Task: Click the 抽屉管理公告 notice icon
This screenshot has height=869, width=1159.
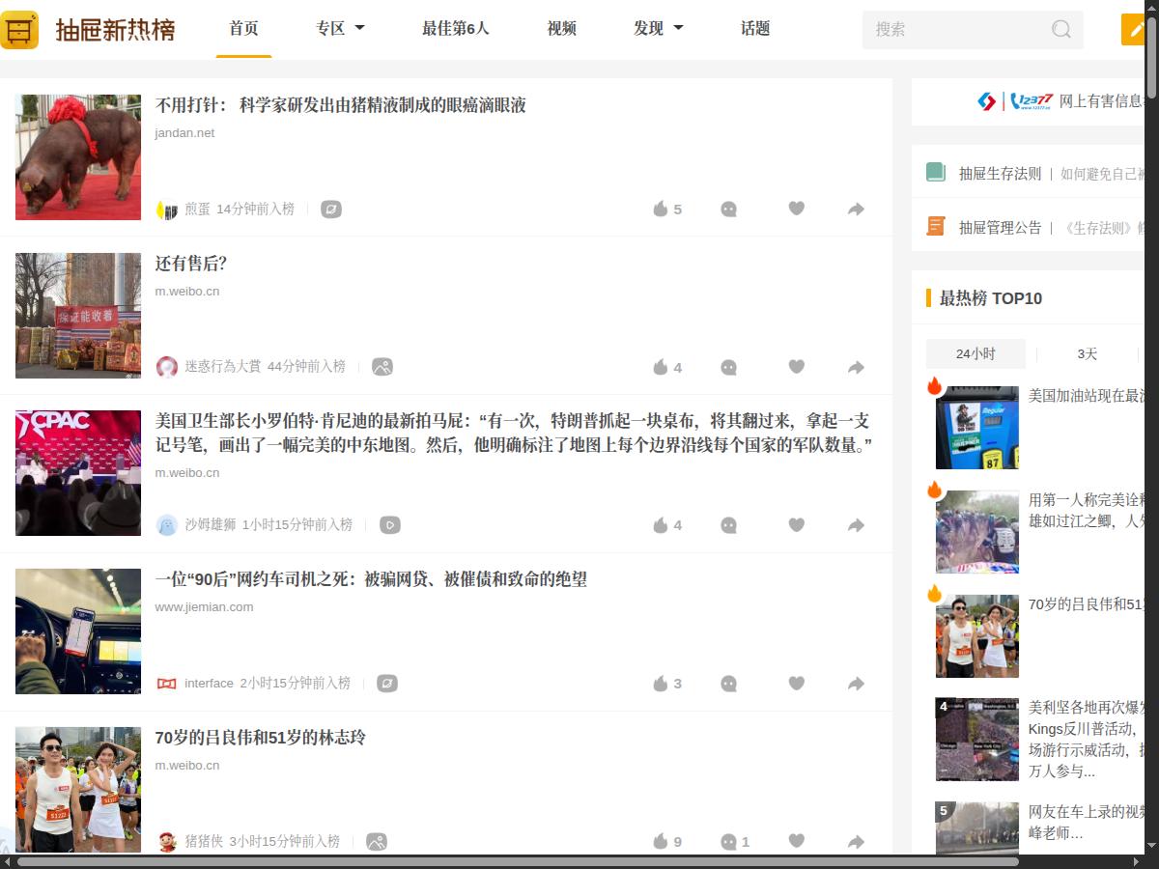Action: (x=935, y=225)
